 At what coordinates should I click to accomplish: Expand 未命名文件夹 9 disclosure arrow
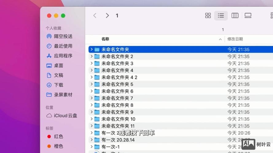pyautogui.click(x=92, y=112)
